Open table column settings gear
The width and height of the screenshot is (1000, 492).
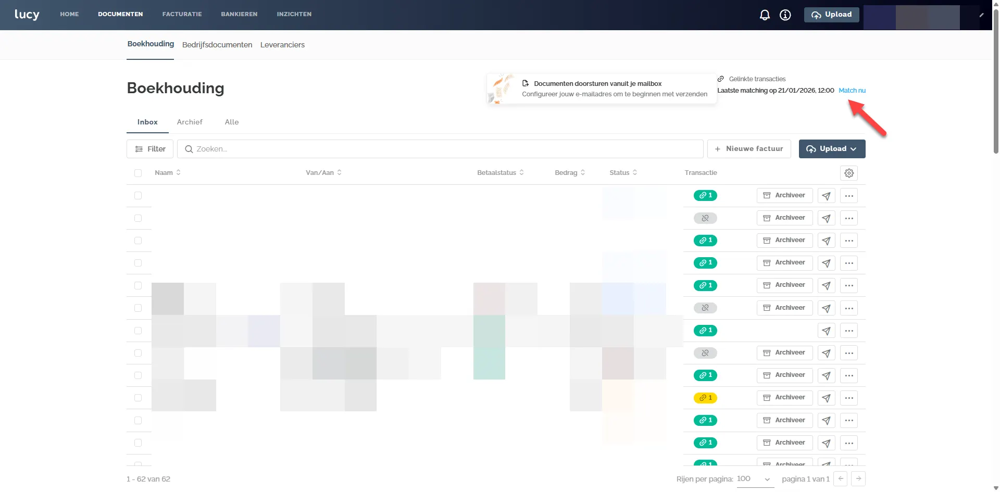point(849,173)
